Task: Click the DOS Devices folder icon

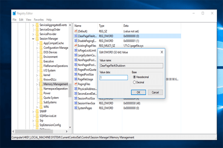Action: coord(41,52)
